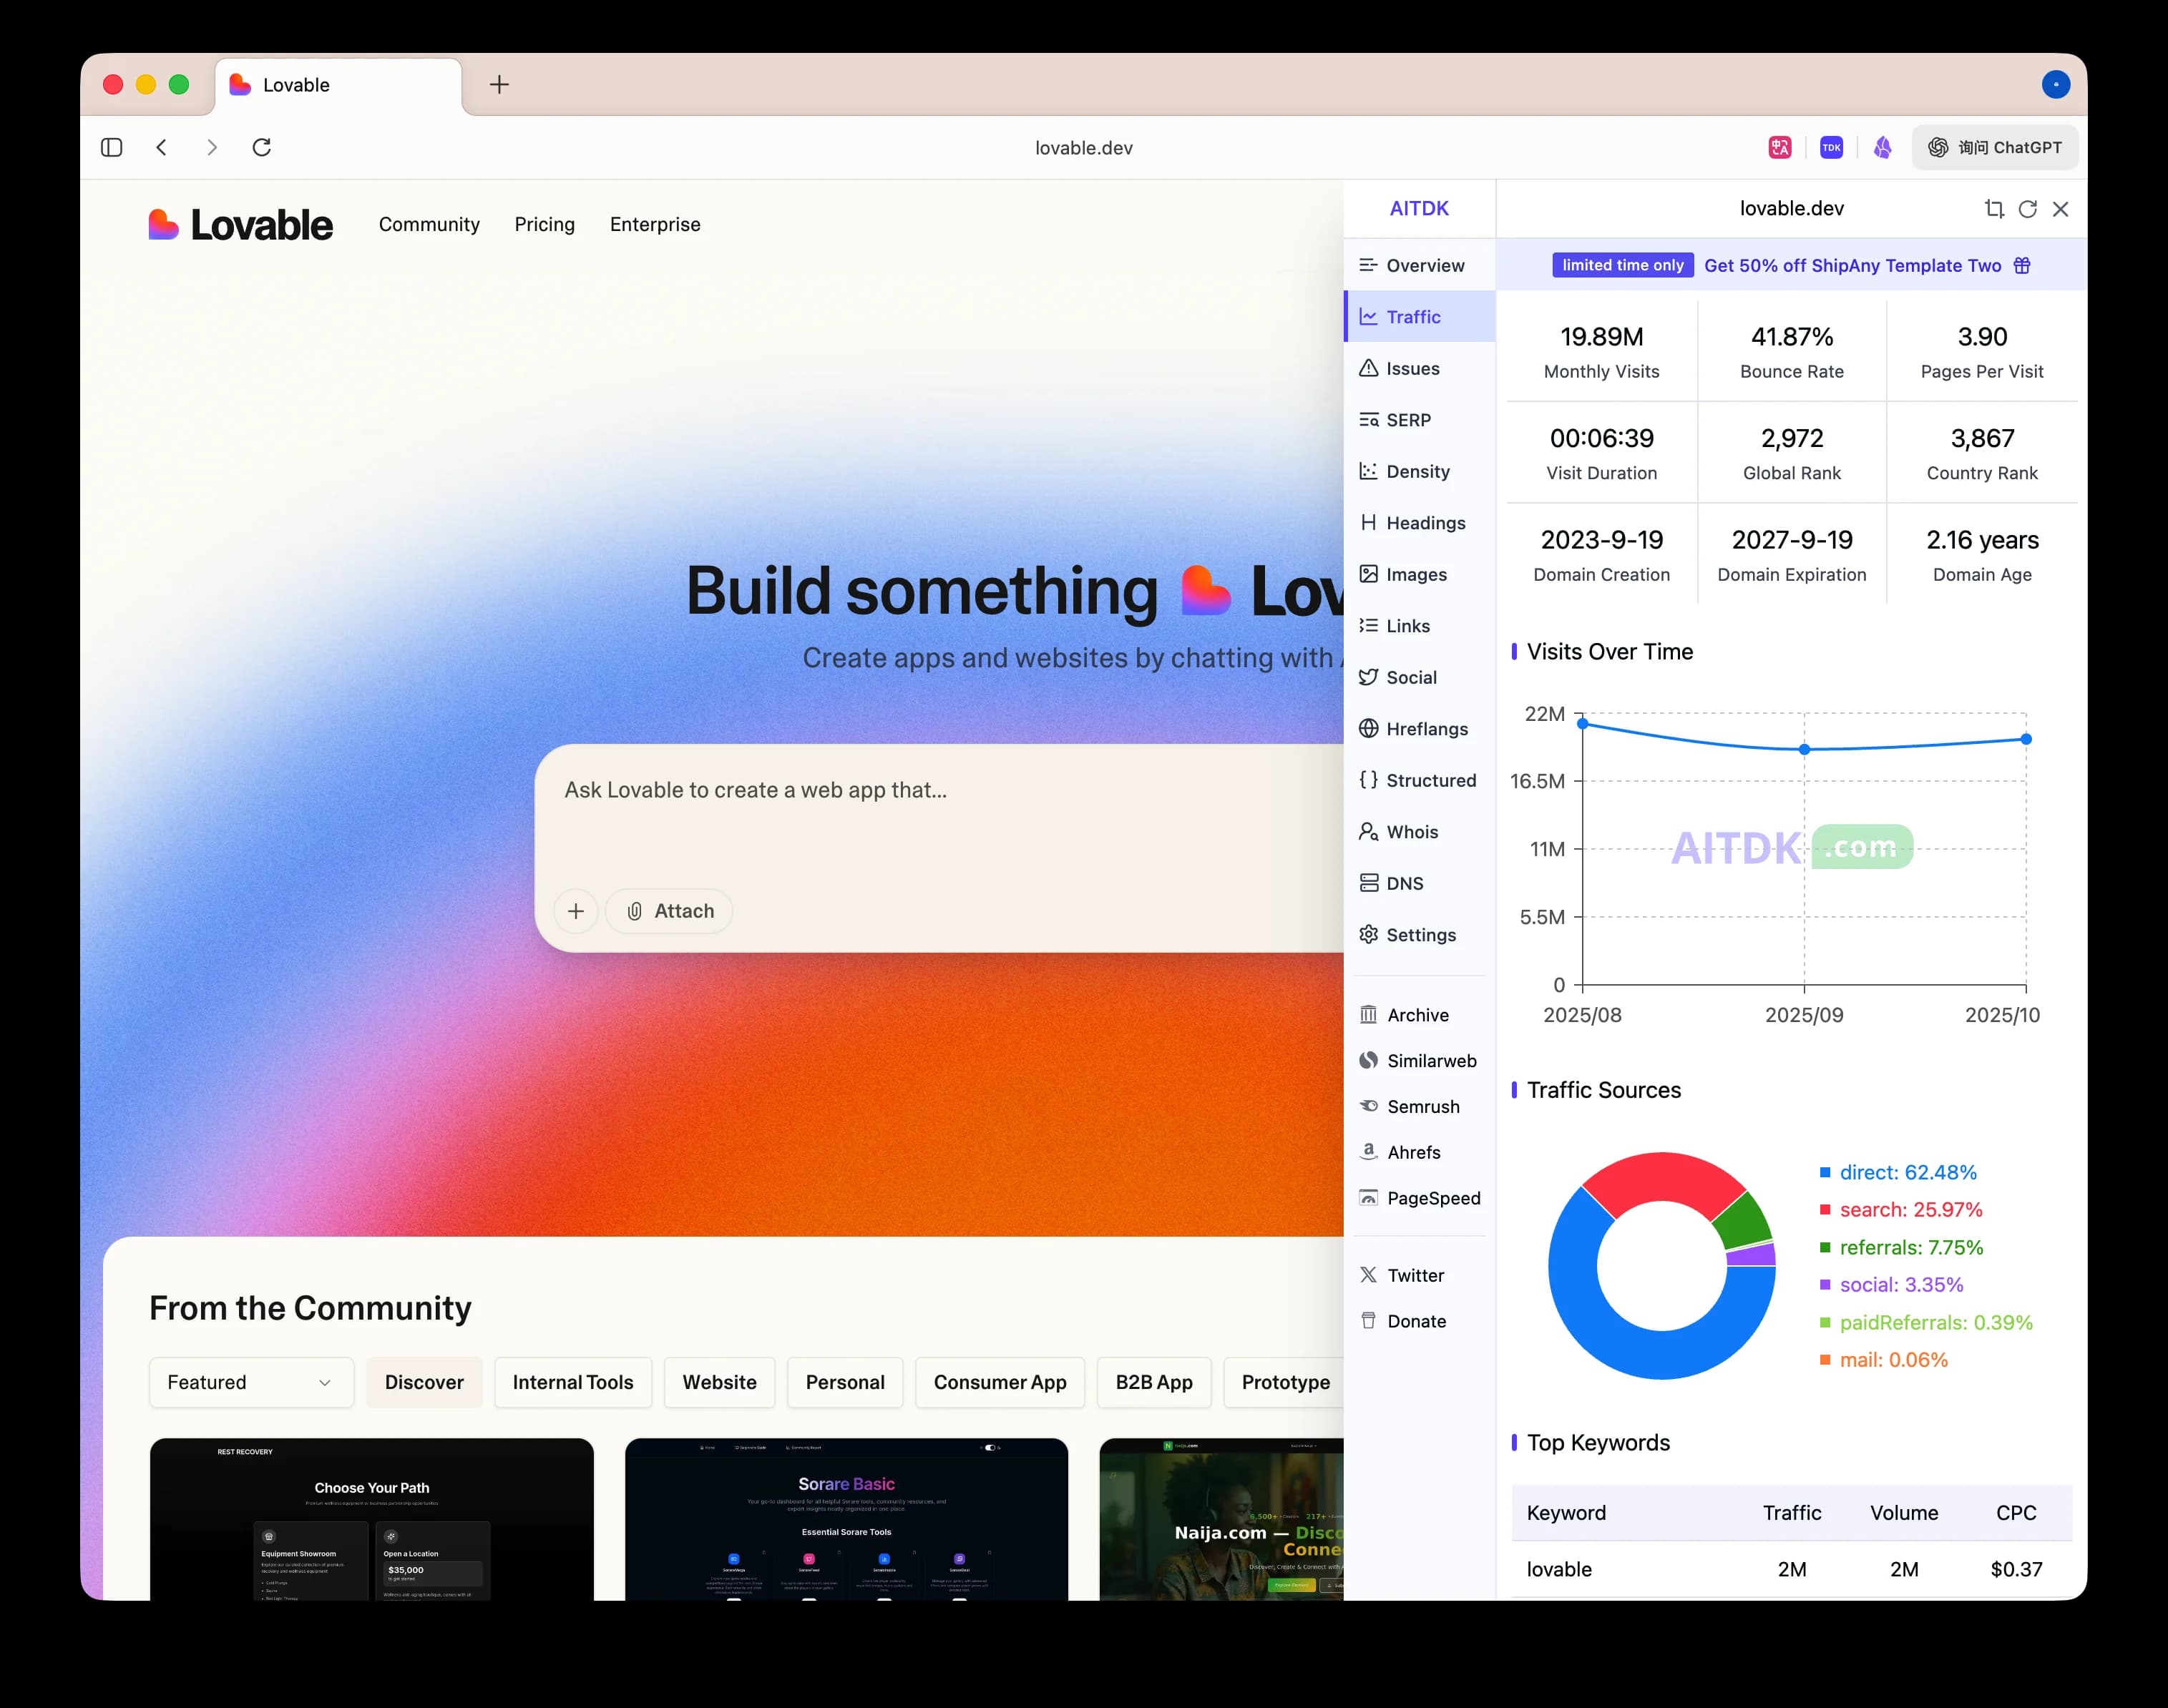Click the gift icon in promo banner

pos(2022,265)
